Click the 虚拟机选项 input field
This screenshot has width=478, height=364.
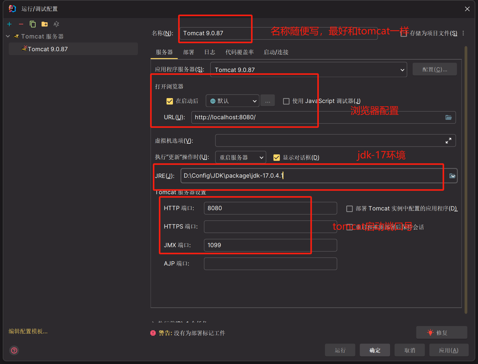[x=336, y=141]
